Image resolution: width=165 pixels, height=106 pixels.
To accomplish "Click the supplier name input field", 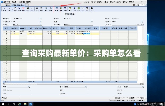I will click(27, 19).
